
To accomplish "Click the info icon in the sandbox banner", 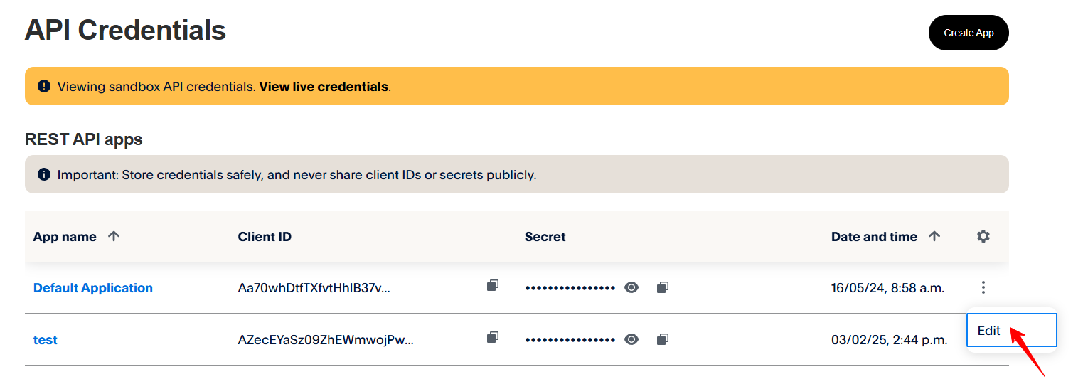I will [44, 87].
